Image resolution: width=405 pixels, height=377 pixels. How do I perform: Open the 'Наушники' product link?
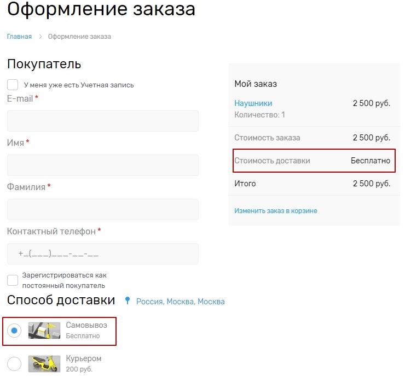click(253, 103)
